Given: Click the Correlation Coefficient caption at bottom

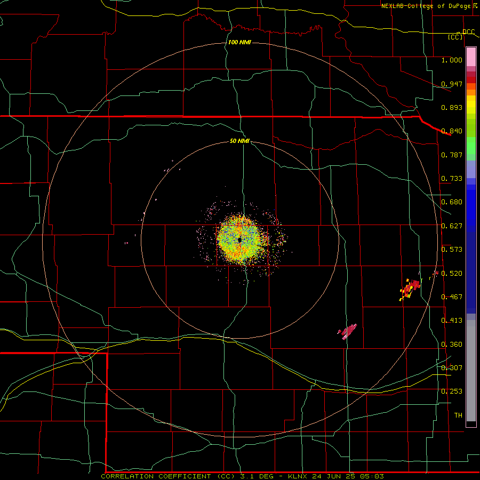Looking at the screenshot, I should (242, 476).
